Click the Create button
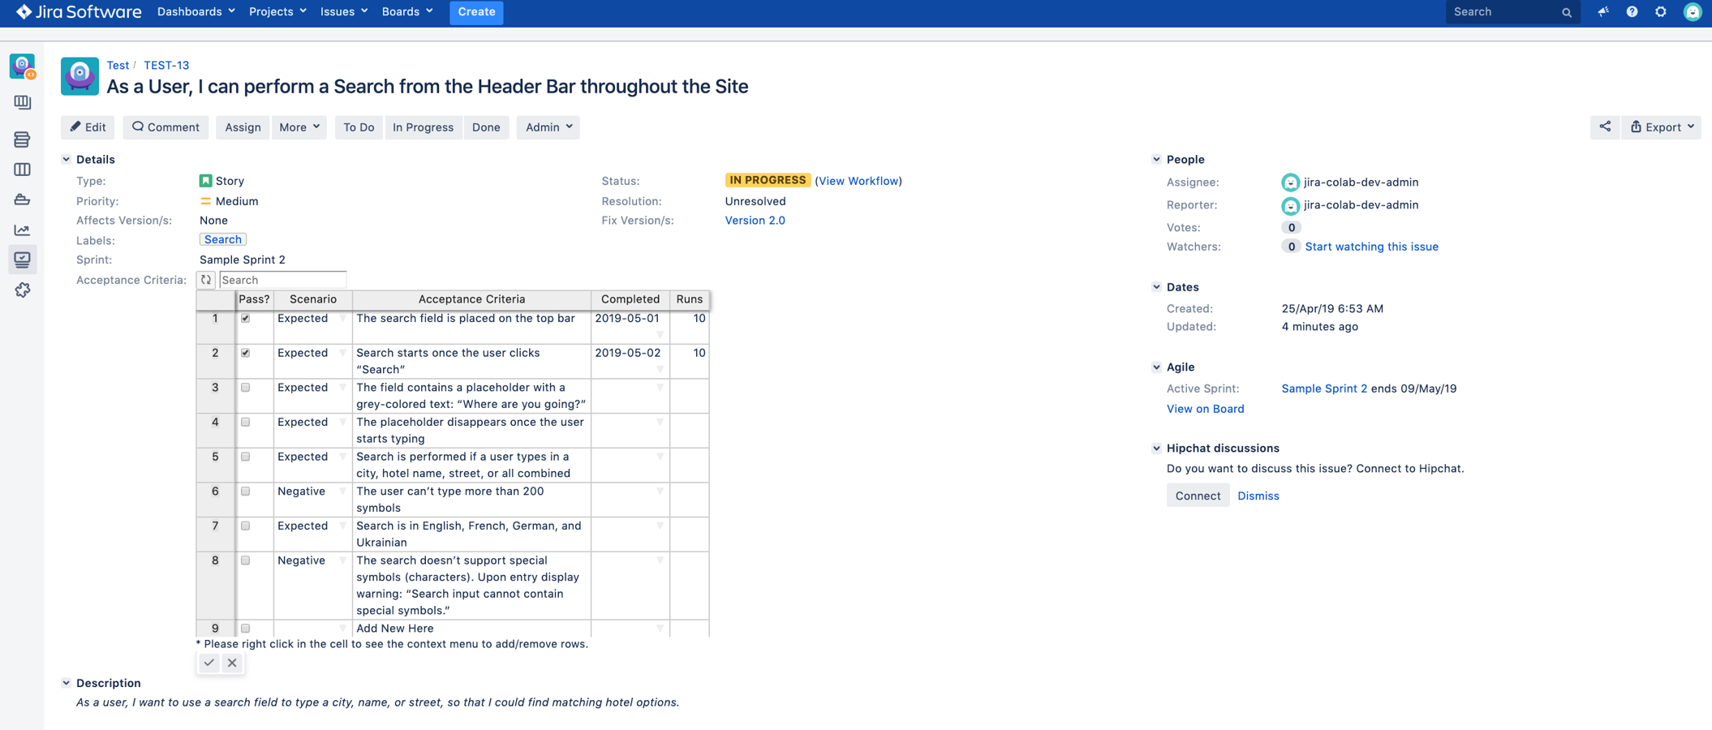Image resolution: width=1712 pixels, height=730 pixels. 476,12
